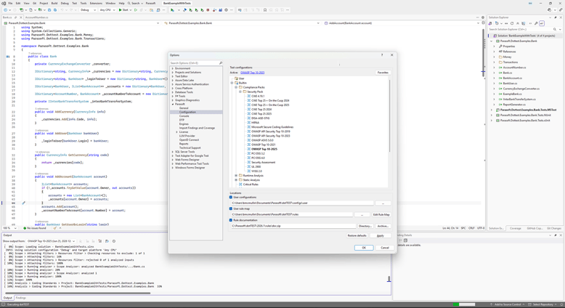Expand the SQL Server Tools node
Viewport: 565px width, 308px height.
[x=173, y=152]
